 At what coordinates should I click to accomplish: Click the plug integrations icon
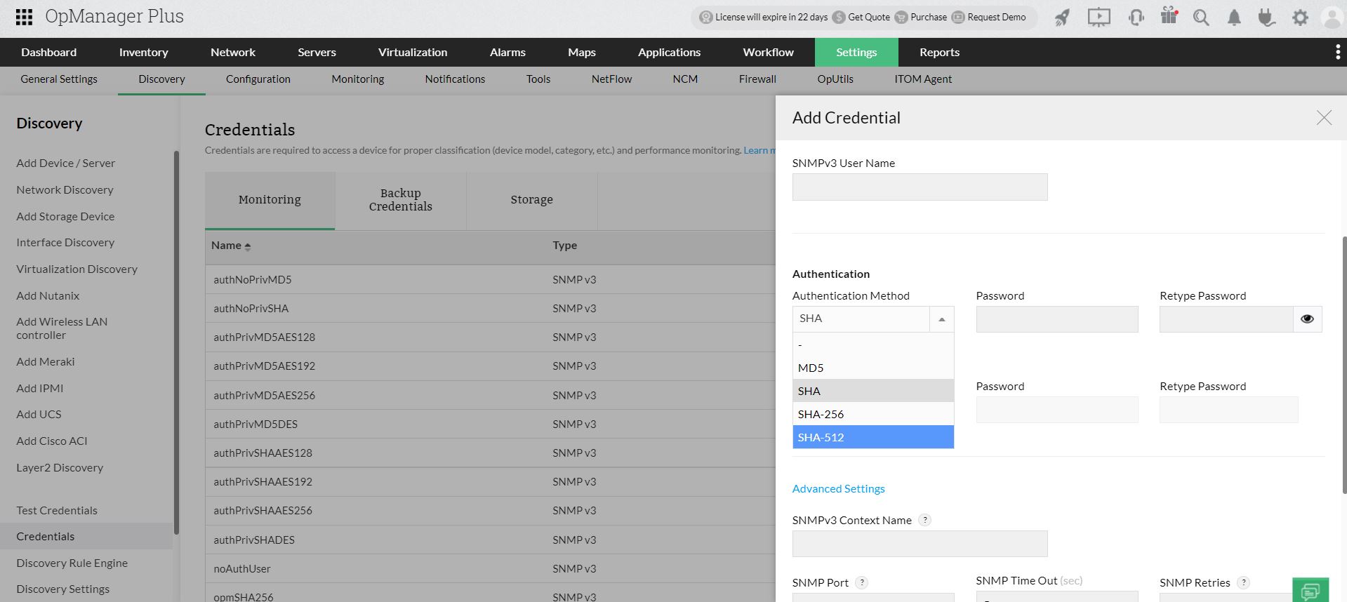pyautogui.click(x=1266, y=18)
